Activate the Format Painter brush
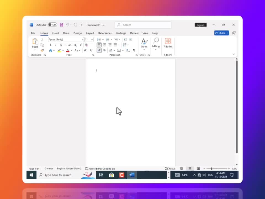265x199 pixels. (x=42, y=50)
